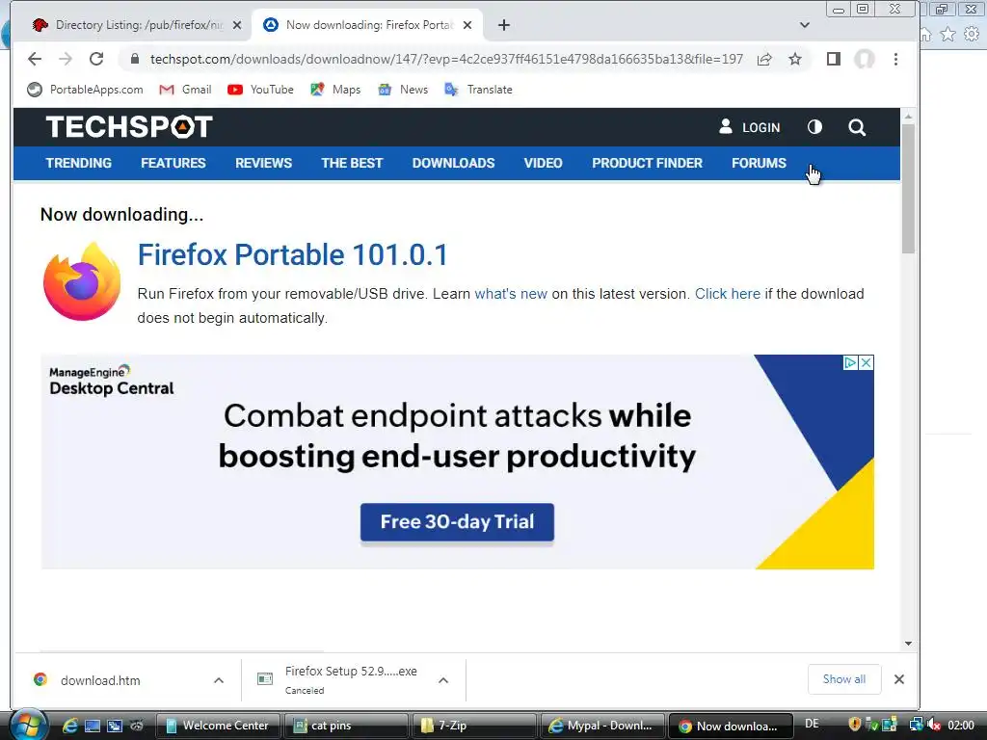Toggle TechSpot dark mode
987x740 pixels.
814,127
